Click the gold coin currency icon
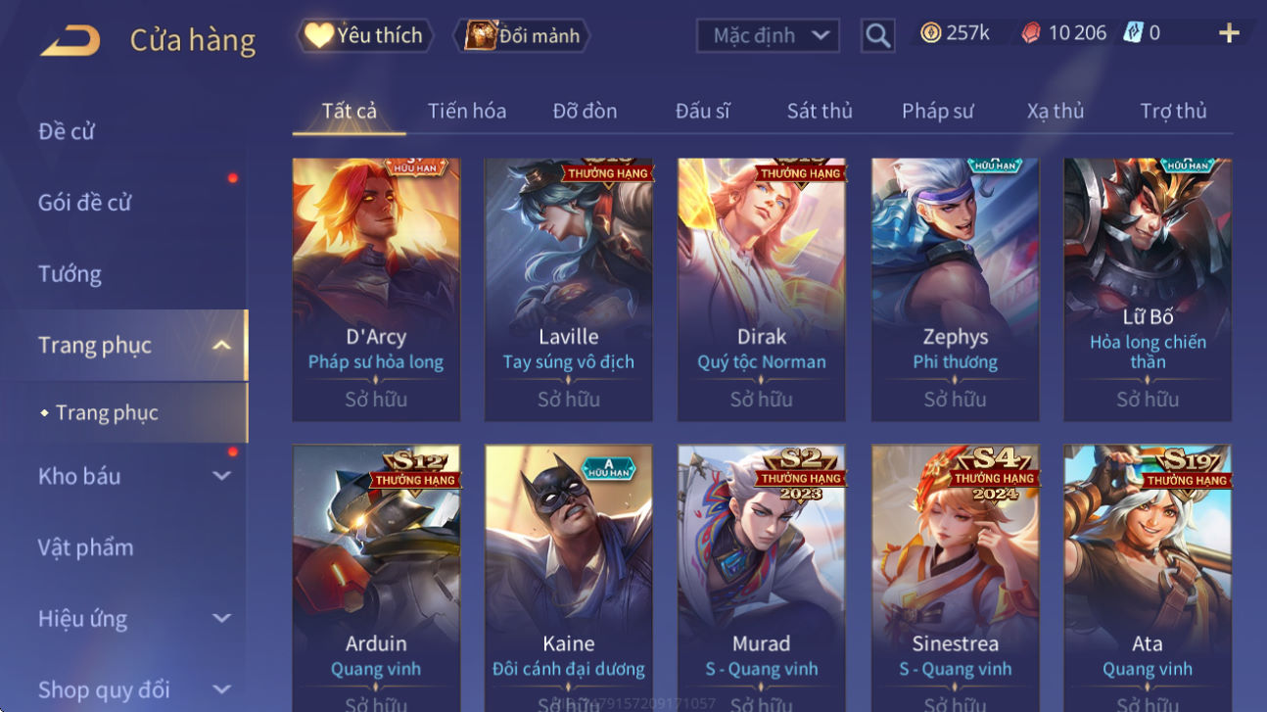 (x=930, y=32)
